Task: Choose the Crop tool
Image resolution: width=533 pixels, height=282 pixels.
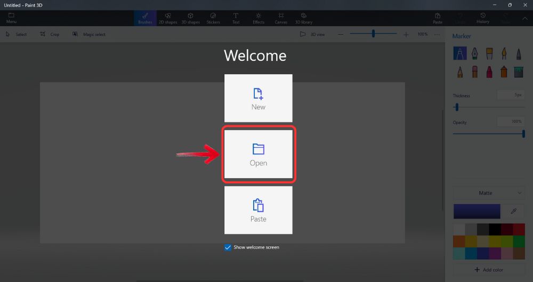Action: 50,34
